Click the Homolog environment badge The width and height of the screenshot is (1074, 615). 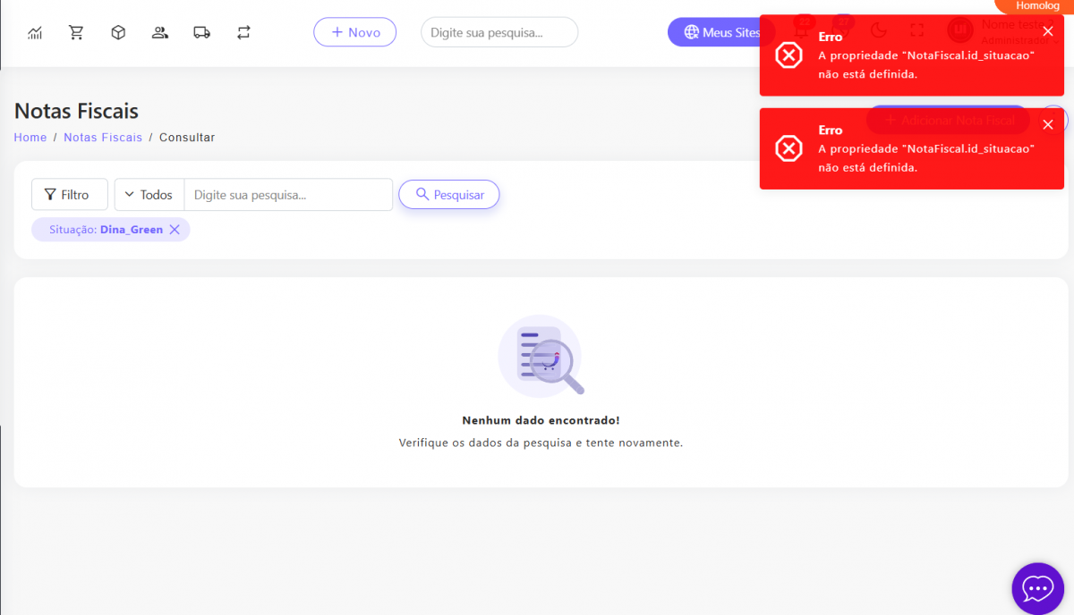click(1036, 6)
